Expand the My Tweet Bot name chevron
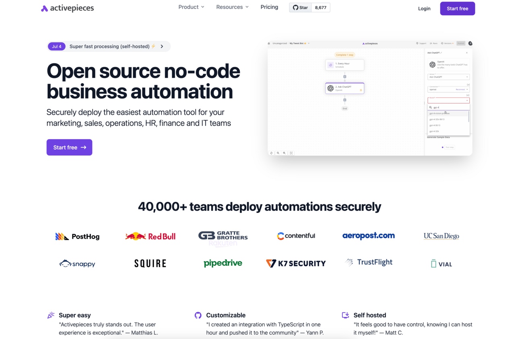This screenshot has width=520, height=339. pos(308,43)
